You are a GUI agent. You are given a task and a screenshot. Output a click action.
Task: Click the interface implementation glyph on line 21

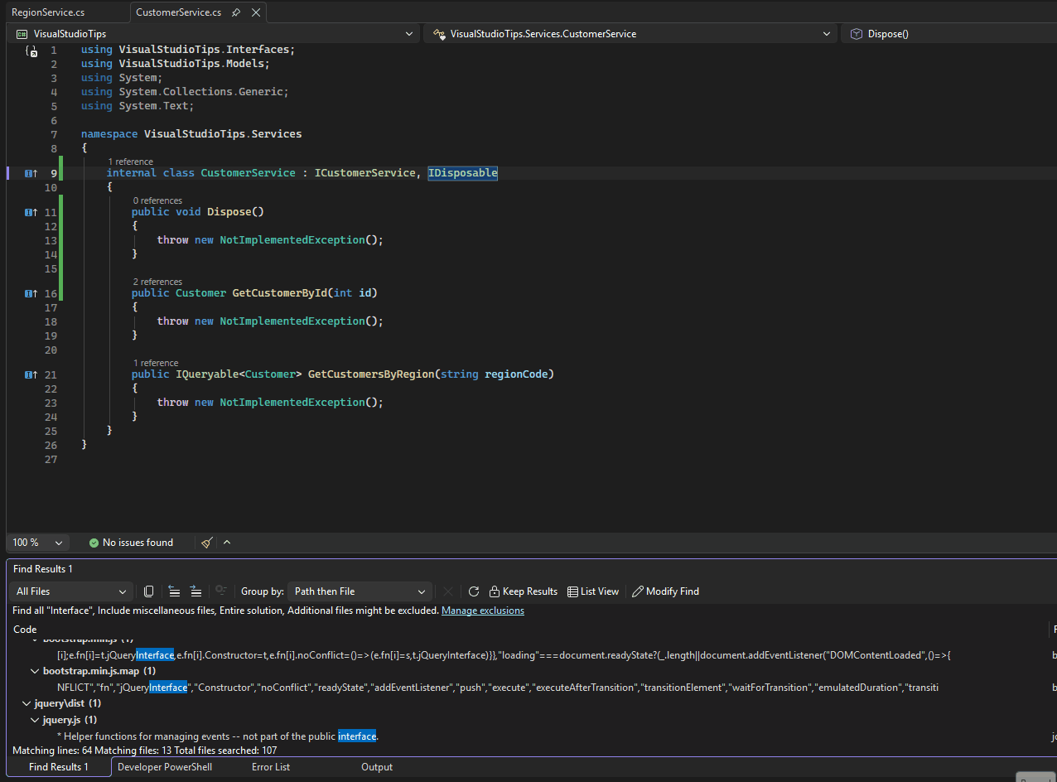click(31, 374)
